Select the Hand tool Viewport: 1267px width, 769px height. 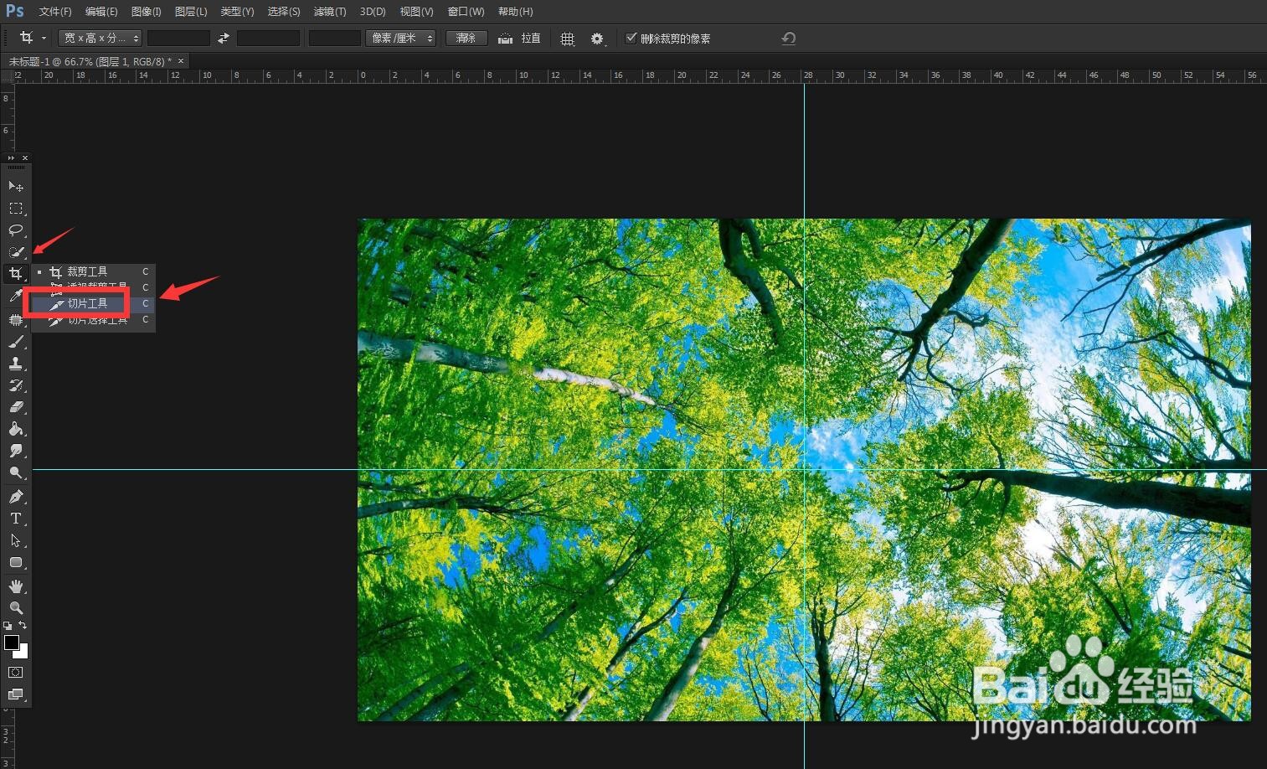[x=15, y=586]
